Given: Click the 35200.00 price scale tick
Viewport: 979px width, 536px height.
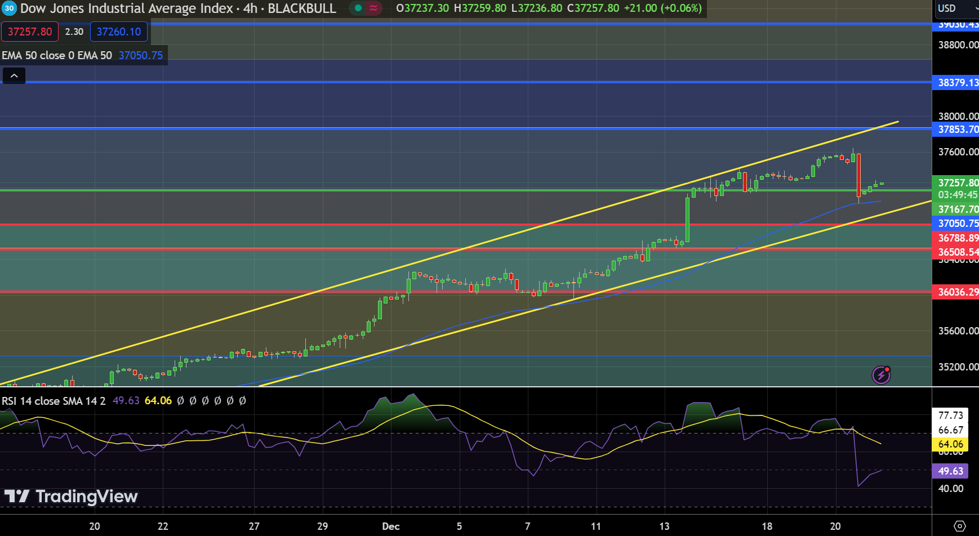Looking at the screenshot, I should point(958,367).
